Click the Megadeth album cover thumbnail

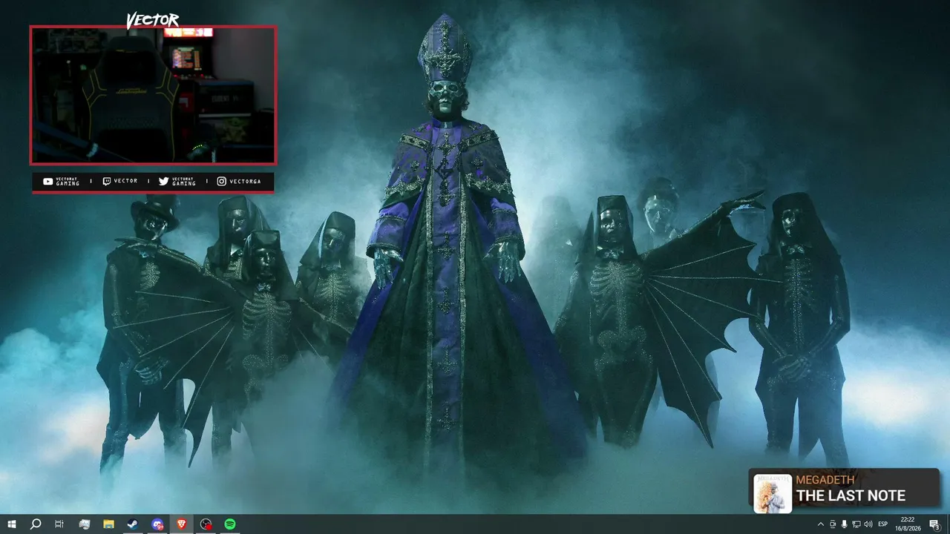point(773,493)
